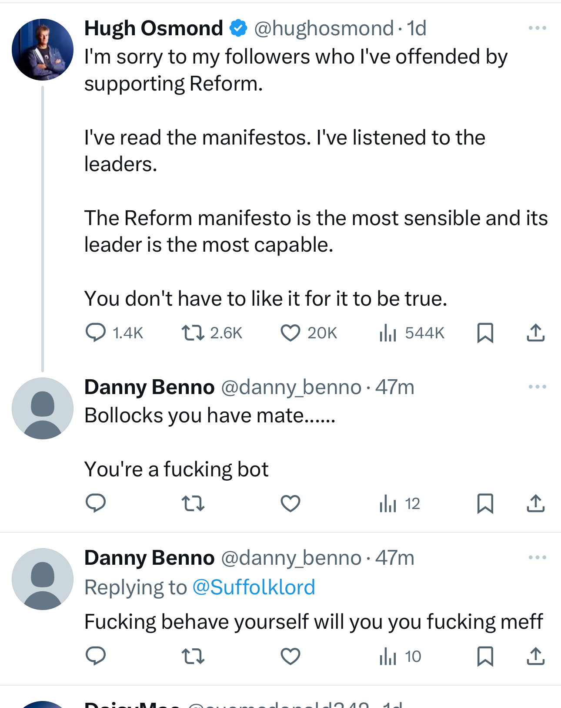The width and height of the screenshot is (561, 708).
Task: Bookmark the "You're a fucking bot" reply
Action: click(x=485, y=504)
